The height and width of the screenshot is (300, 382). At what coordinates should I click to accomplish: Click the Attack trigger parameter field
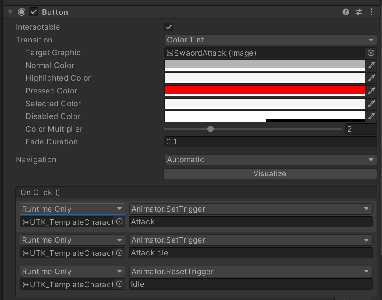250,222
